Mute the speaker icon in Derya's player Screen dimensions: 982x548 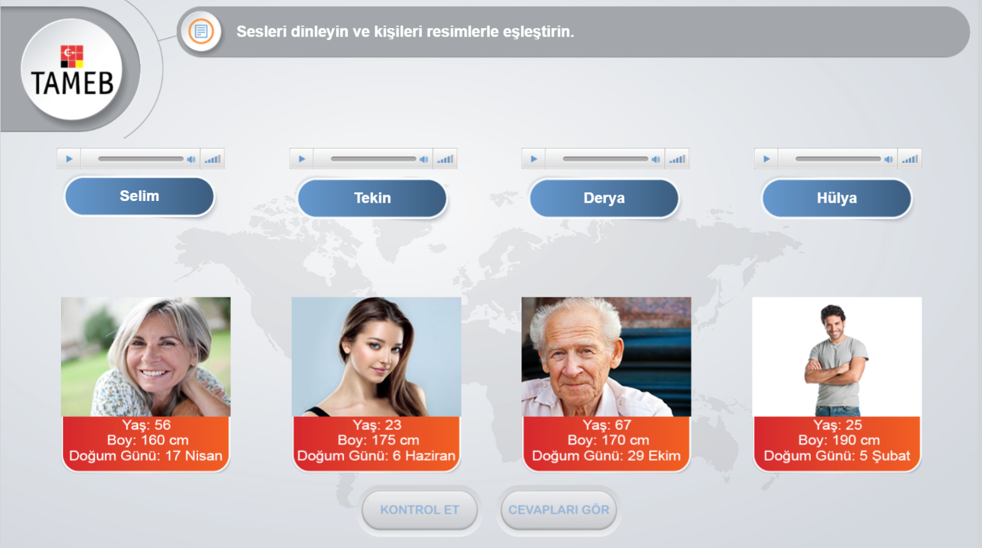pyautogui.click(x=656, y=159)
